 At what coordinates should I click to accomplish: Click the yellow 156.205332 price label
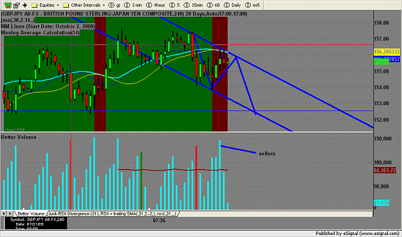point(387,52)
